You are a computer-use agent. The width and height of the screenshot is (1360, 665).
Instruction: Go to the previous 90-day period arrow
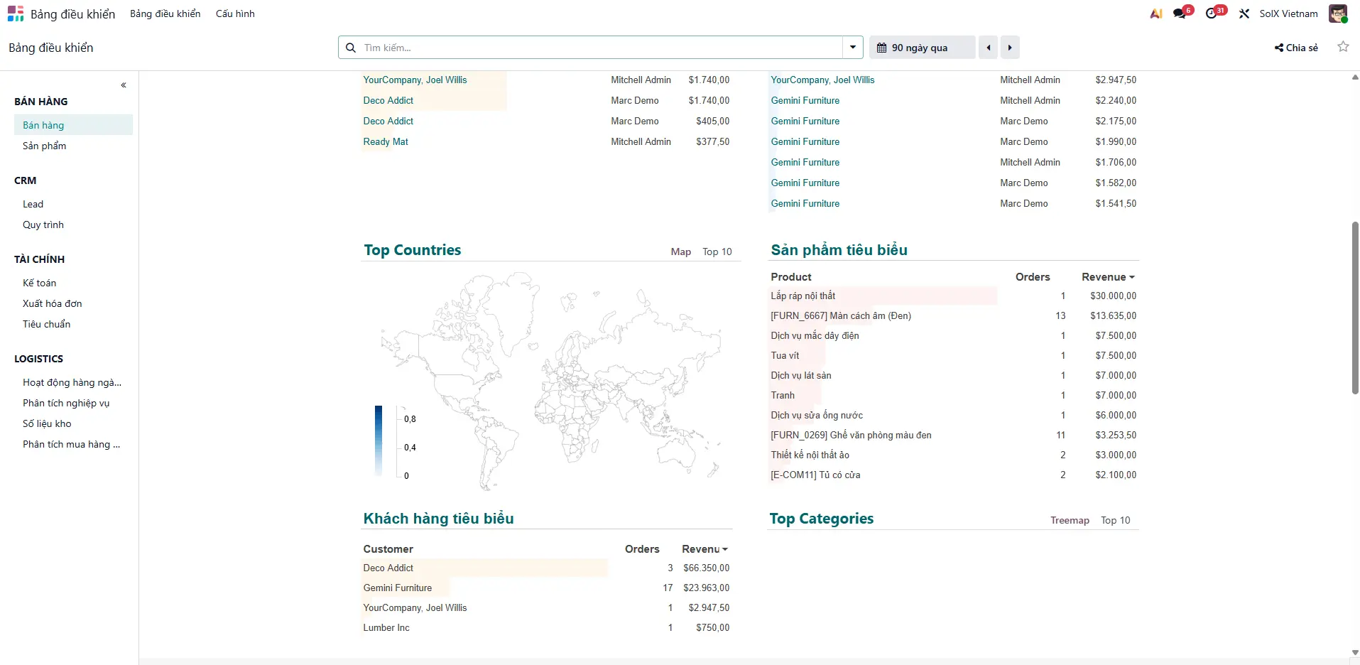989,48
